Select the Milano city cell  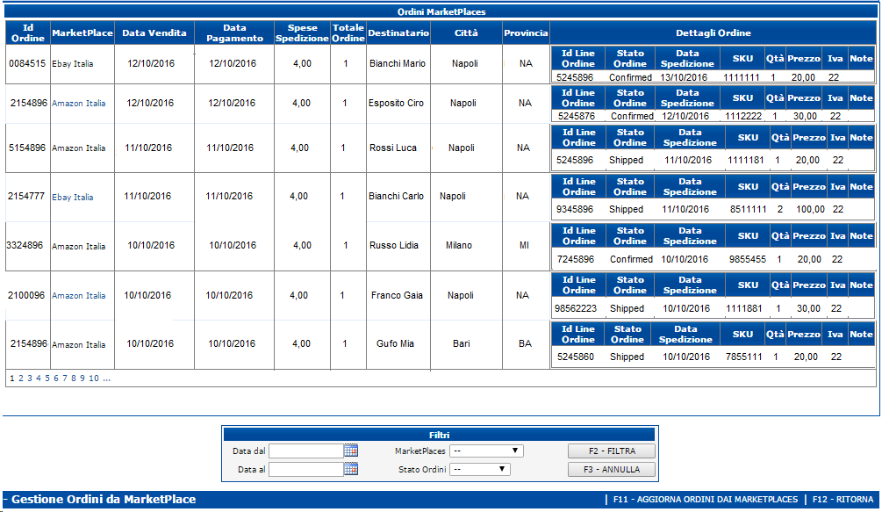pos(459,245)
